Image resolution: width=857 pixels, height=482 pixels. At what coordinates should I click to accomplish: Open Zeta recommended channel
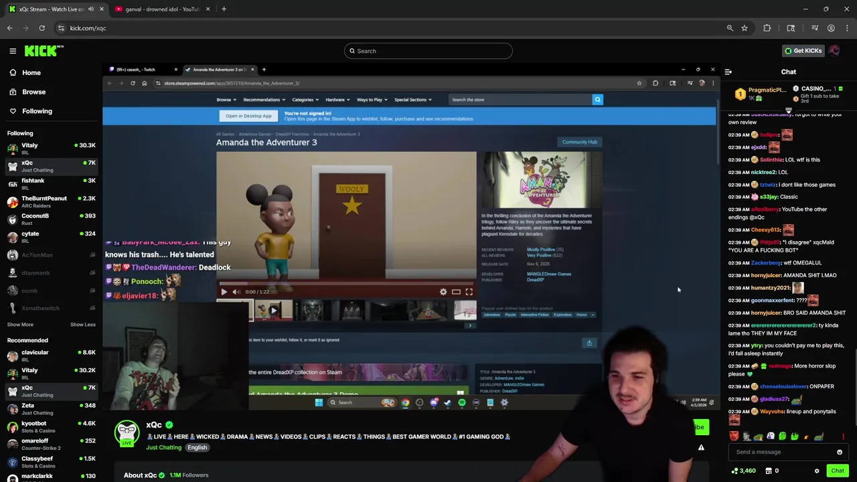(52, 408)
